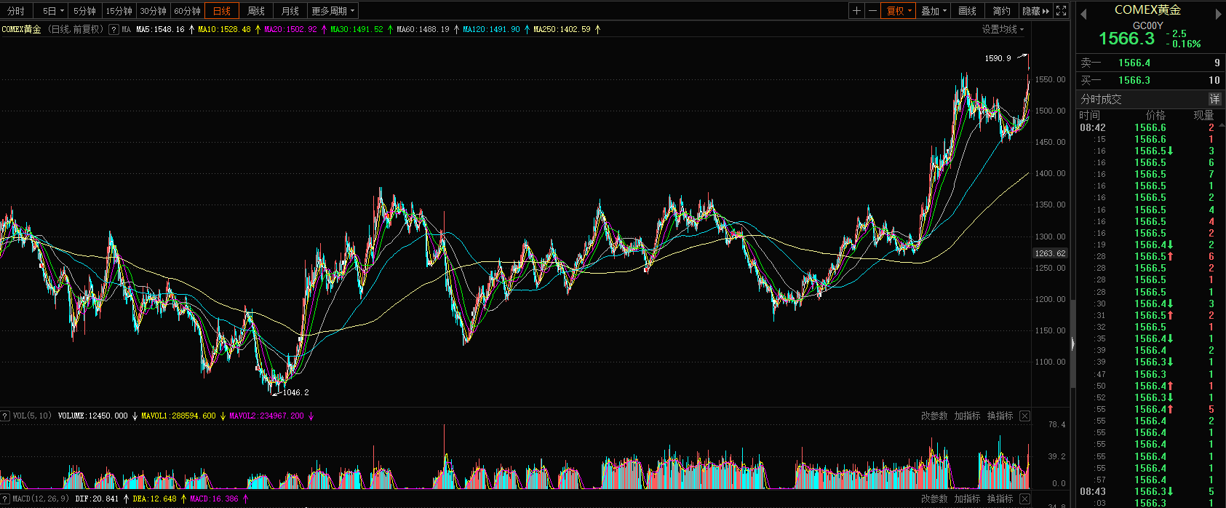This screenshot has width=1226, height=508.
Task: Open the 5日 dropdown
Action: [x=53, y=11]
